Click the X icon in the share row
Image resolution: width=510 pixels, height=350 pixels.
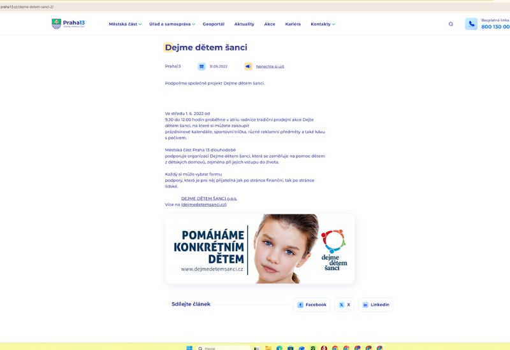pos(341,305)
